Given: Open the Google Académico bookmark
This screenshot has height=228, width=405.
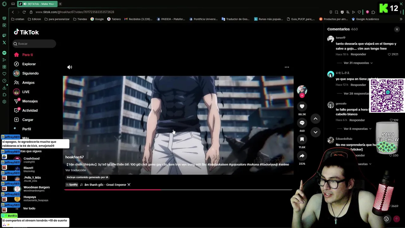Looking at the screenshot, I should [365, 19].
